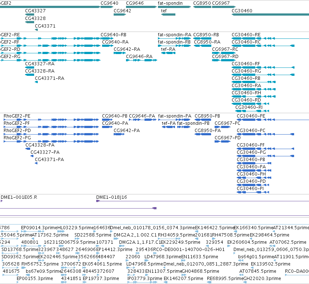Click EST label GH22020.3prime
This screenshot has height=284, width=309.
tap(262, 279)
